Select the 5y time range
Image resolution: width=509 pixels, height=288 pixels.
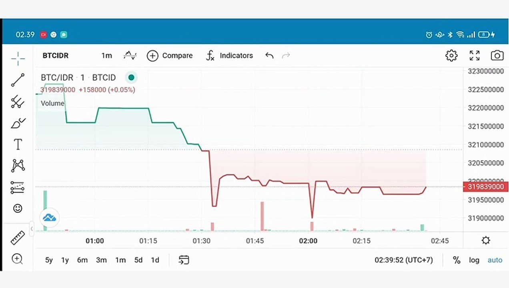[x=49, y=260]
